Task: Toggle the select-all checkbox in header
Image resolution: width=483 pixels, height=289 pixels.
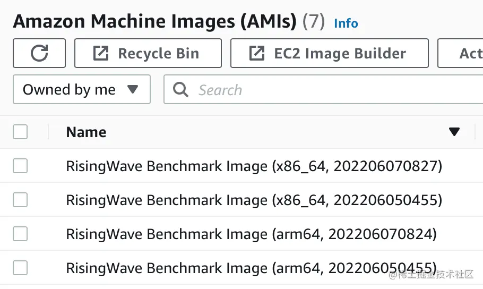Action: (x=20, y=132)
